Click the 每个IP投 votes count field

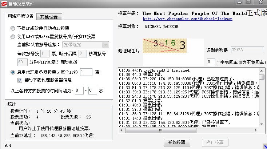click(x=86, y=72)
